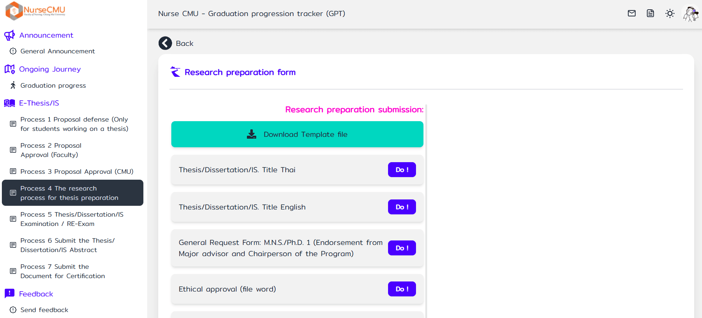Screen dimensions: 702x318
Task: Click the E-Thesis/IS book icon
Action: pyautogui.click(x=9, y=103)
